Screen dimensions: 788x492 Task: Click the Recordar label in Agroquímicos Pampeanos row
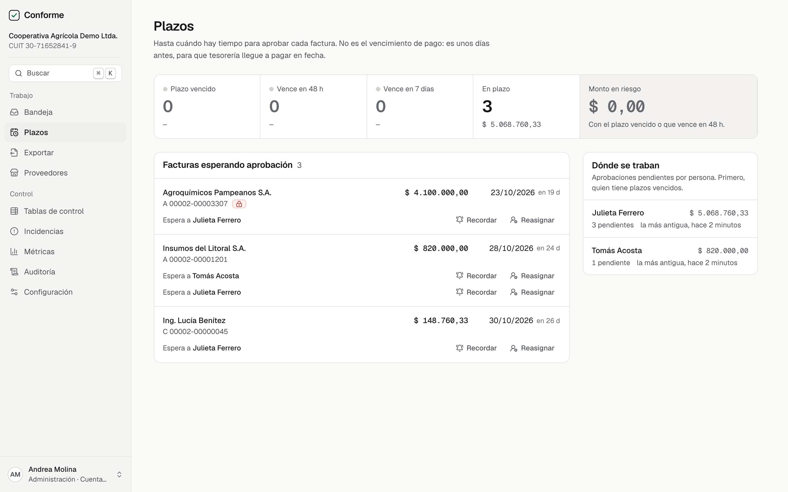(481, 220)
